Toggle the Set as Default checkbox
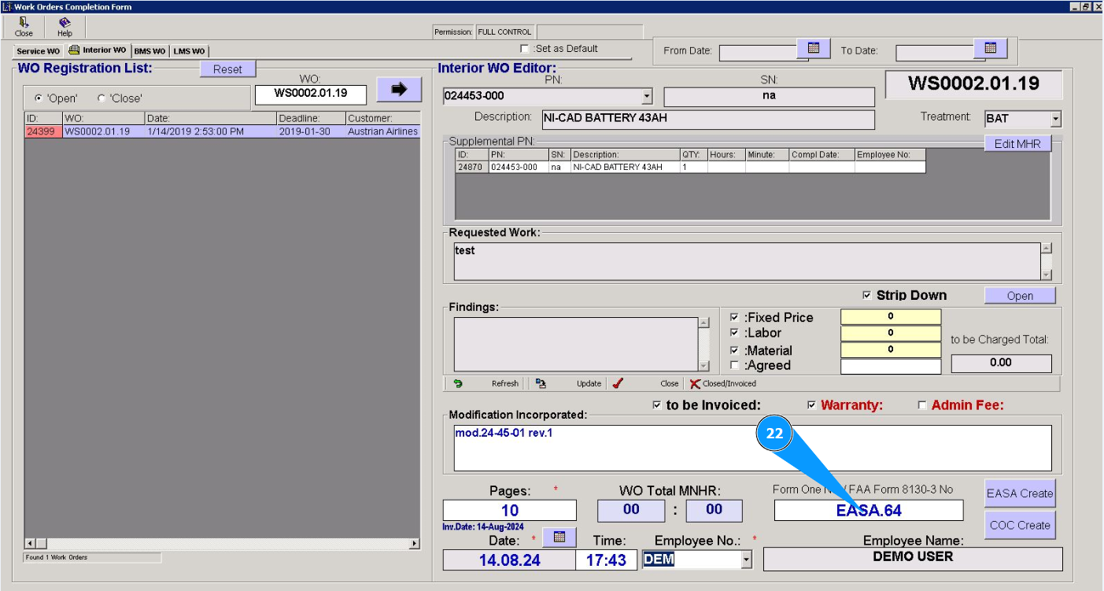 point(525,49)
